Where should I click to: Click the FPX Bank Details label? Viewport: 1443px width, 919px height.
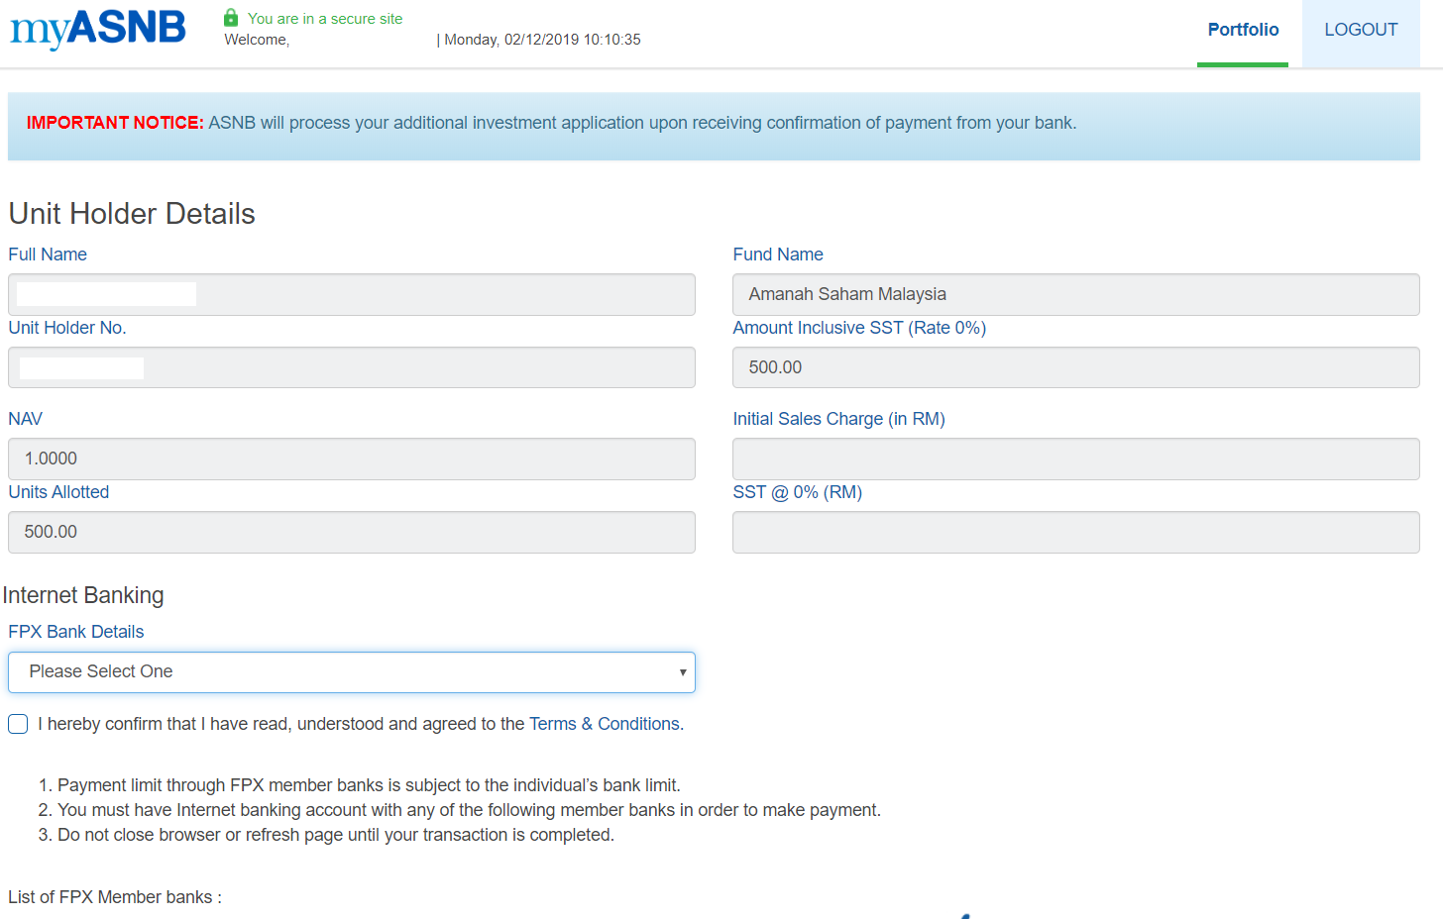point(76,632)
